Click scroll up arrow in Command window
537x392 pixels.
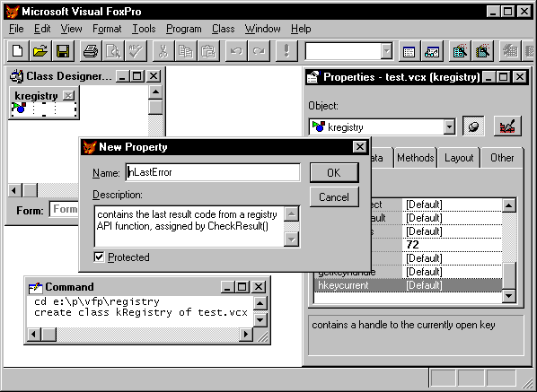pos(260,303)
